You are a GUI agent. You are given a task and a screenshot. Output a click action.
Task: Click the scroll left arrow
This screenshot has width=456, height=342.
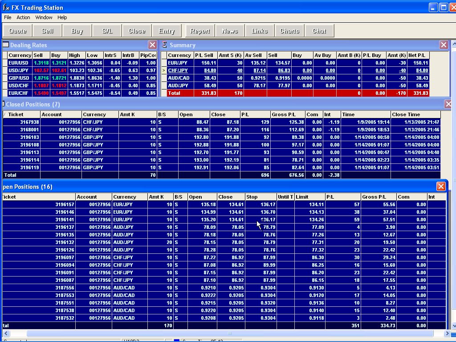point(6,333)
